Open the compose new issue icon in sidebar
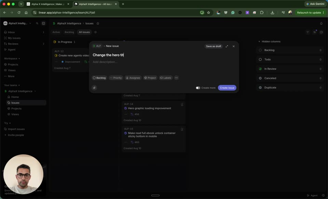The width and height of the screenshot is (328, 199). [x=43, y=24]
